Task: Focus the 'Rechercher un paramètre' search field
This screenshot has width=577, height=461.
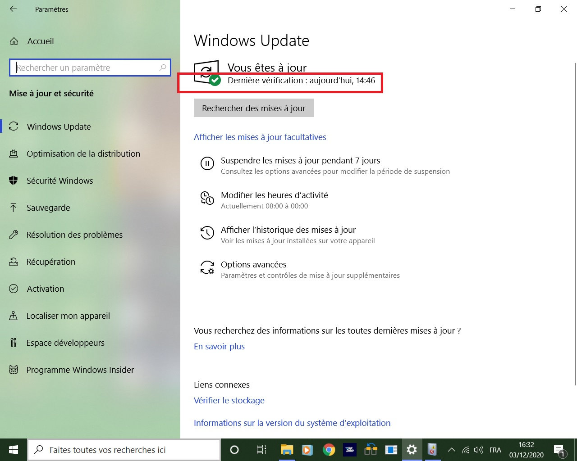Action: pyautogui.click(x=90, y=68)
